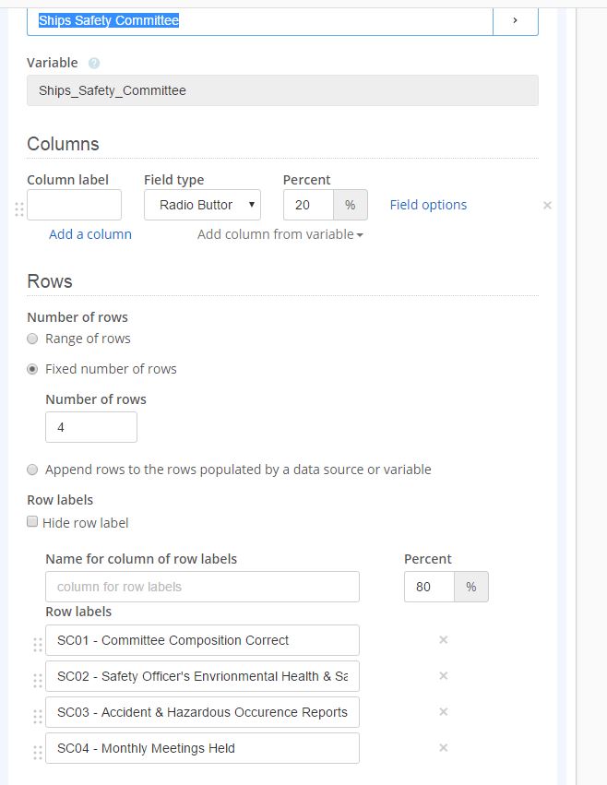Open the Radio Button field type dropdown
The width and height of the screenshot is (607, 785).
[x=202, y=205]
